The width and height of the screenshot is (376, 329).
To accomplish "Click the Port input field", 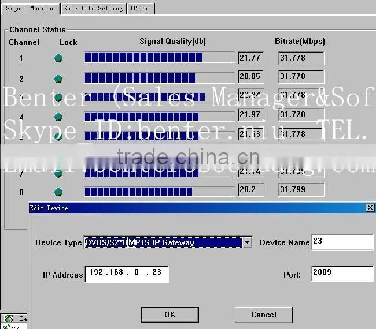I will point(342,273).
